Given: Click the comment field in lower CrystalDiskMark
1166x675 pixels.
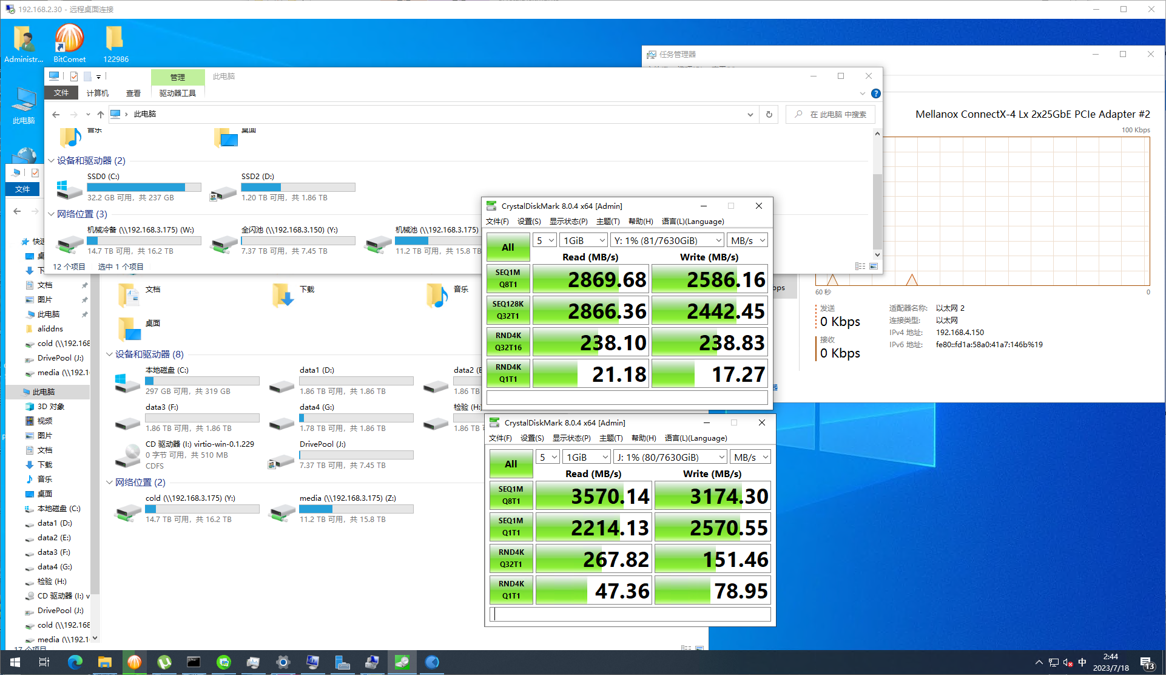Looking at the screenshot, I should pyautogui.click(x=630, y=614).
